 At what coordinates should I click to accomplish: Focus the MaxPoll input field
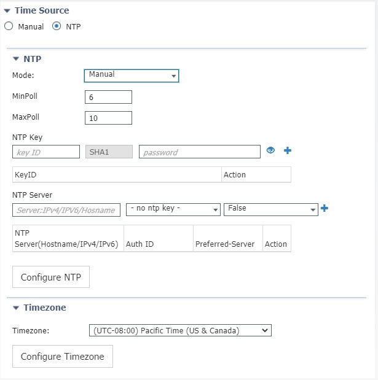pos(108,118)
